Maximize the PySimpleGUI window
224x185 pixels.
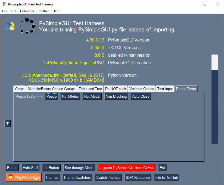(x=205, y=4)
